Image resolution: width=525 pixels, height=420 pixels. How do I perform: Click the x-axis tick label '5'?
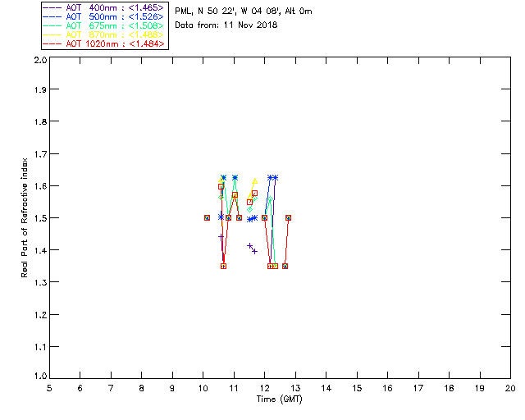(49, 388)
